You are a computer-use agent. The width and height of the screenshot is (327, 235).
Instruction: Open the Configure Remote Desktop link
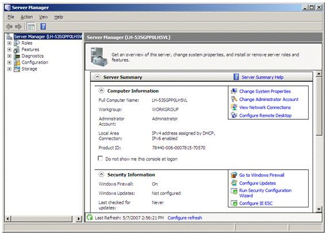click(265, 115)
